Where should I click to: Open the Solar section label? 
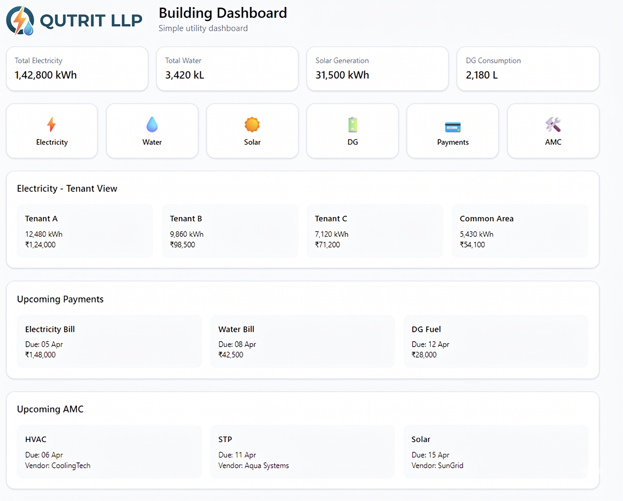[x=252, y=142]
